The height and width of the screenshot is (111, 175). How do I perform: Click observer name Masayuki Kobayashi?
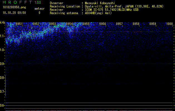tap(100, 3)
